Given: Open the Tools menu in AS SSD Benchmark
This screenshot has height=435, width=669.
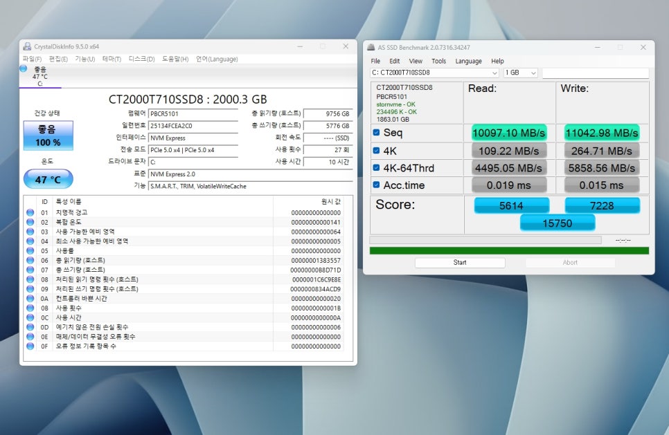Looking at the screenshot, I should (438, 61).
